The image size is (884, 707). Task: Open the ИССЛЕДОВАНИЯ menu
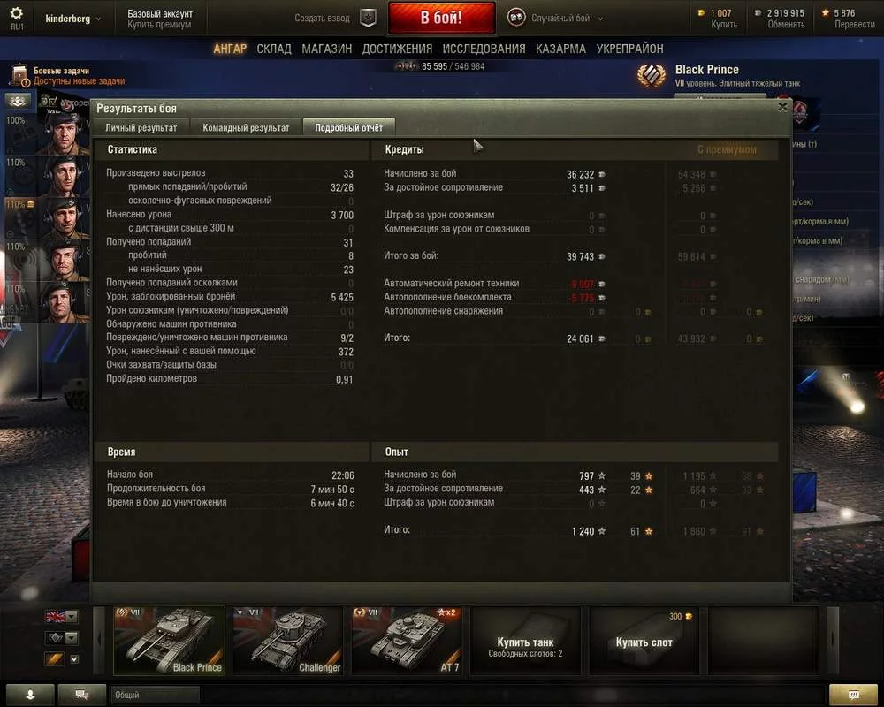[x=484, y=49]
